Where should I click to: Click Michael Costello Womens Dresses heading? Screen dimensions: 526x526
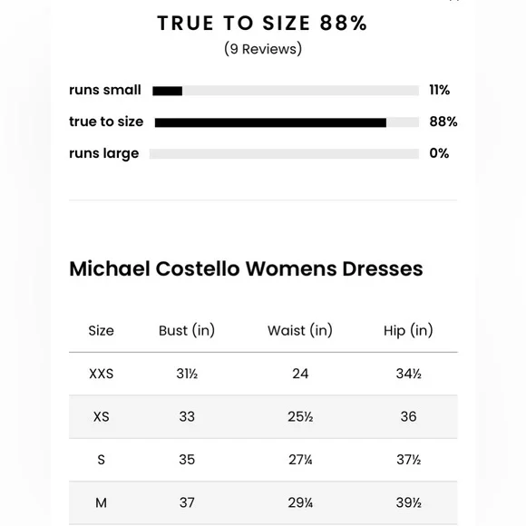click(x=246, y=268)
